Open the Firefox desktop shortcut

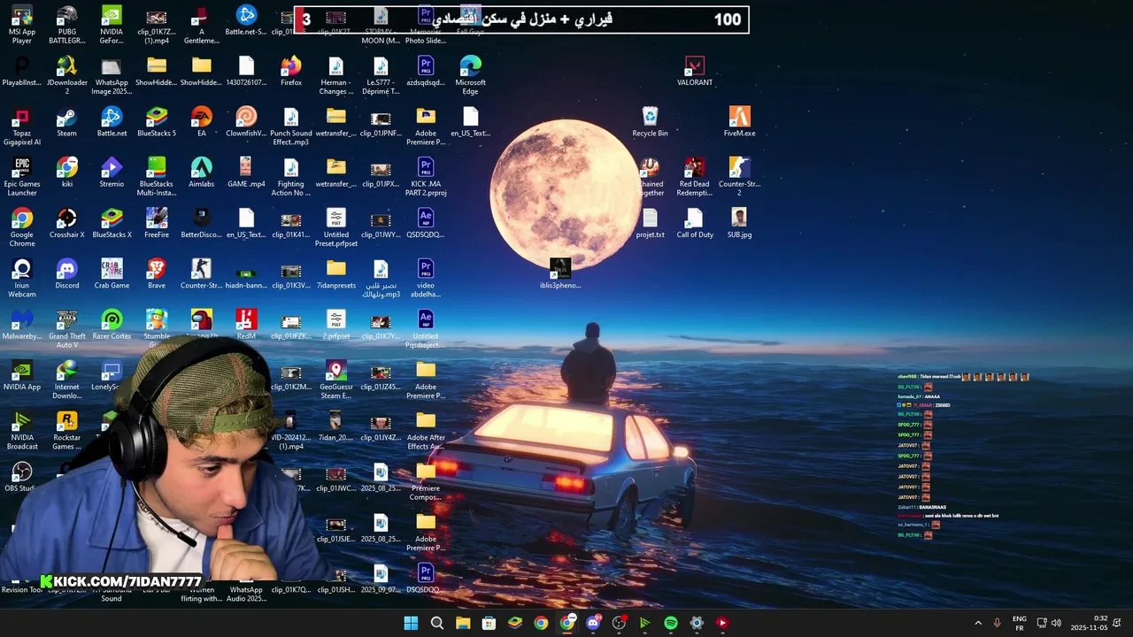[x=291, y=71]
